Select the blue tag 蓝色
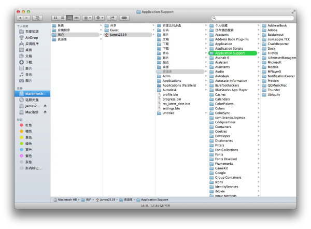The width and height of the screenshot is (311, 229). click(29, 150)
